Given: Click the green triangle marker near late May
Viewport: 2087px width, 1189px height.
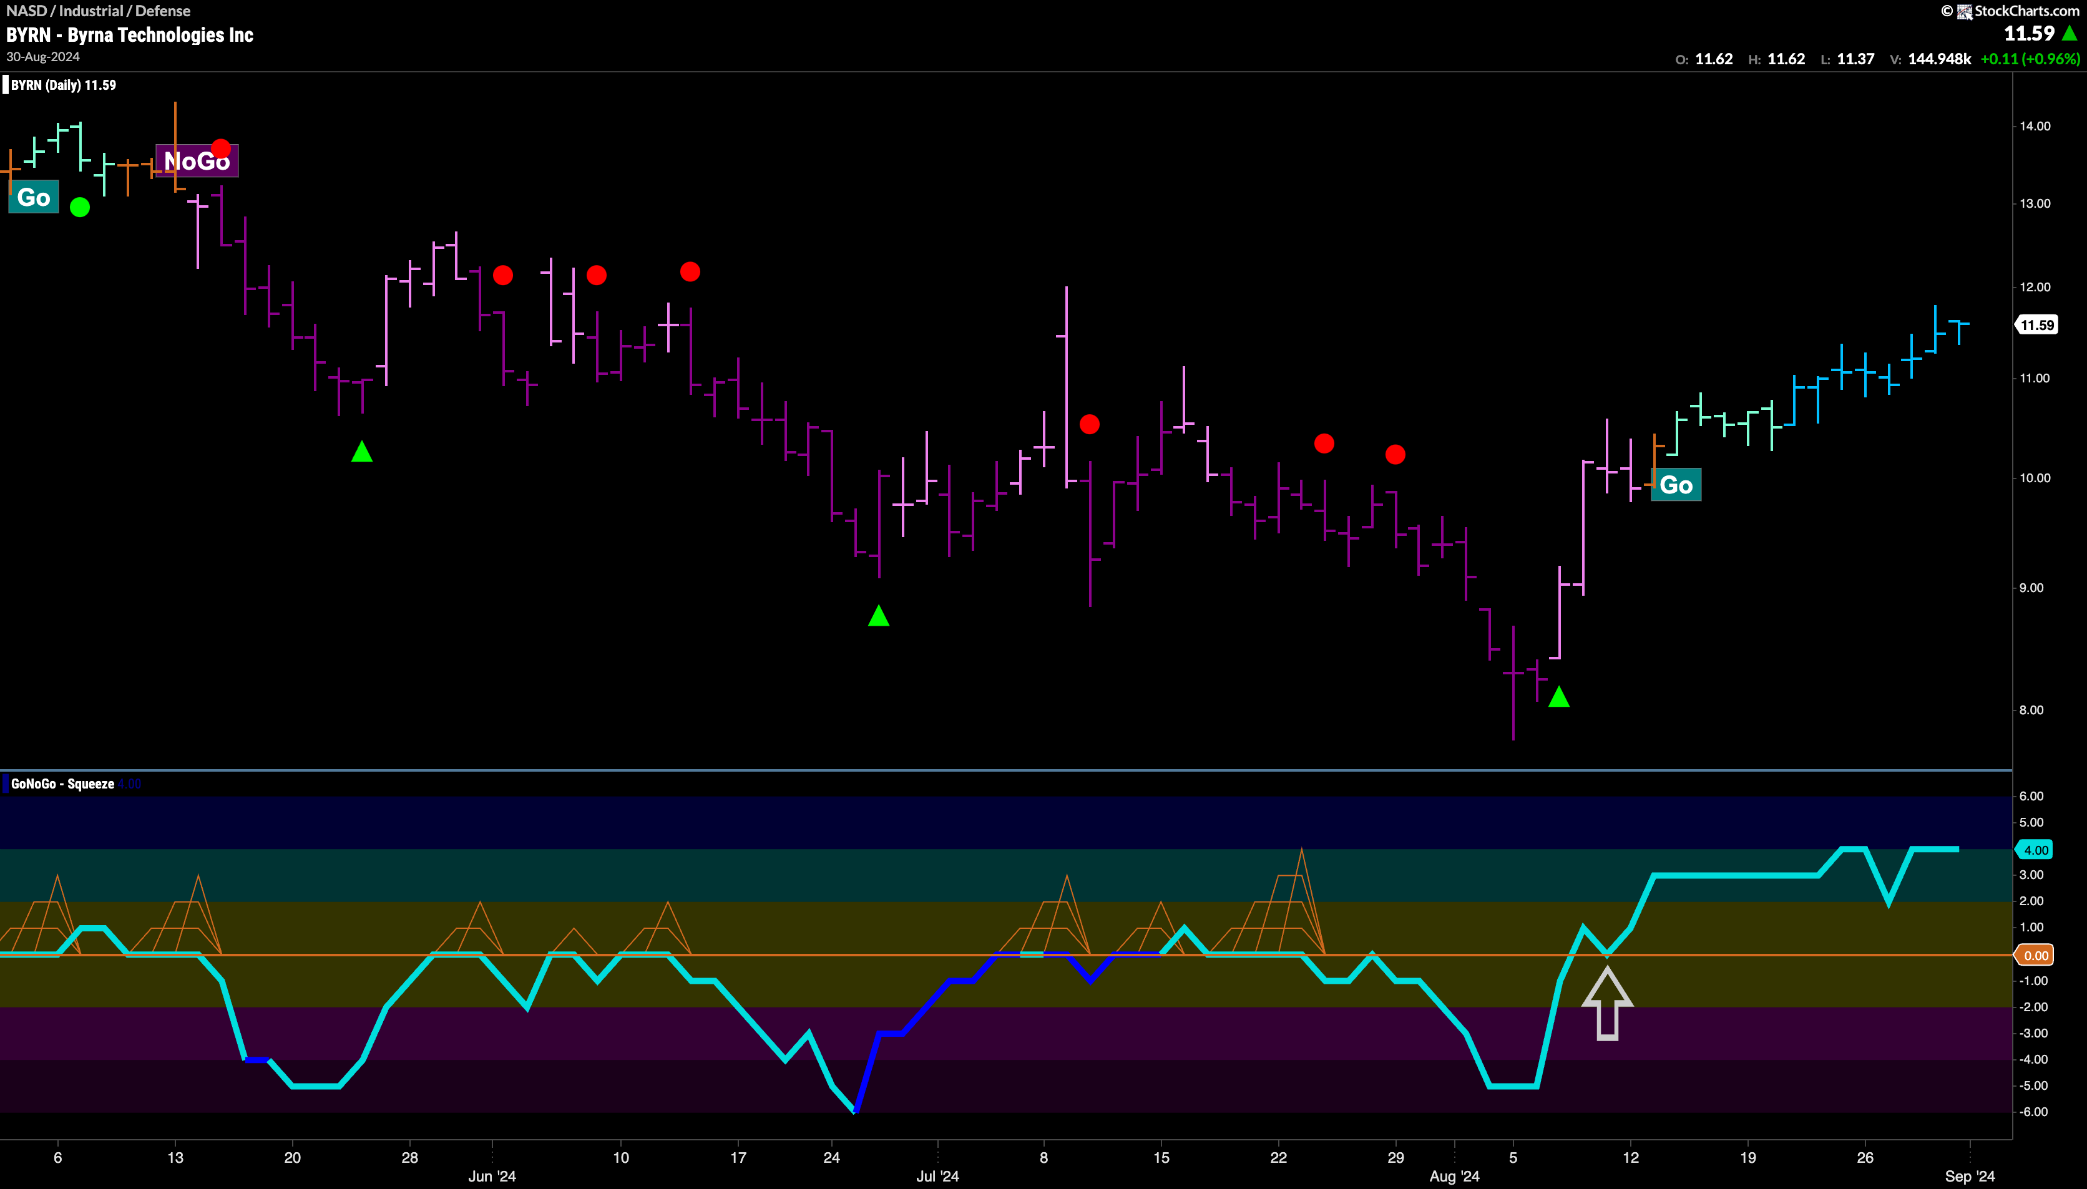Looking at the screenshot, I should (362, 451).
